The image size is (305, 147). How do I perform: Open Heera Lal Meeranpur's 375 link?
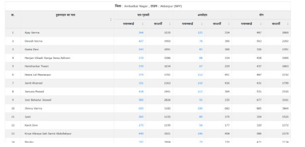(141, 75)
